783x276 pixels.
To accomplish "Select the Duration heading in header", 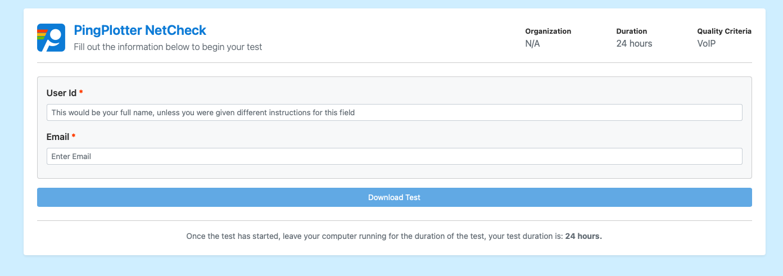I will click(x=631, y=31).
